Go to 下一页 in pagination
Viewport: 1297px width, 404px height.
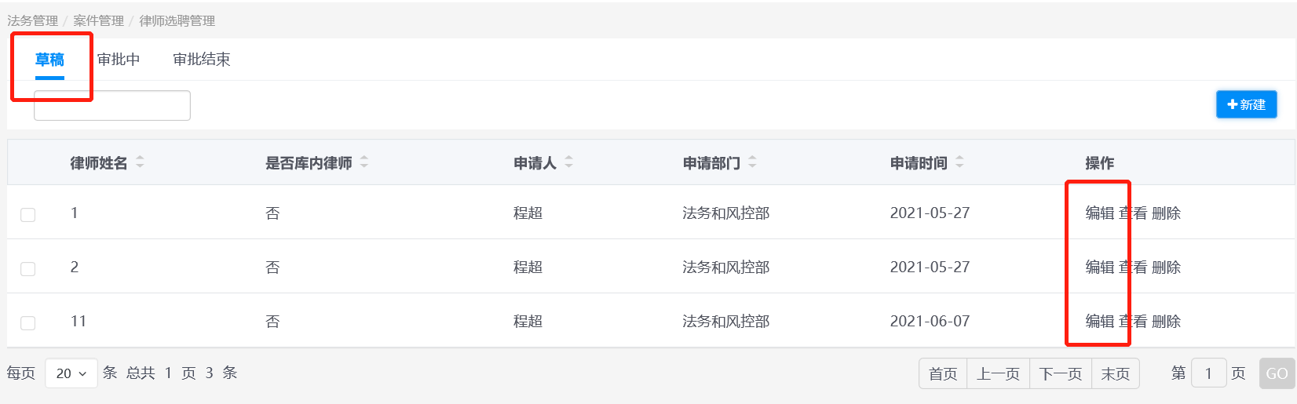1060,374
